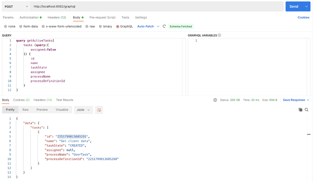
Task: Refresh the GraphQL schema with the reload icon
Action: 164,27
